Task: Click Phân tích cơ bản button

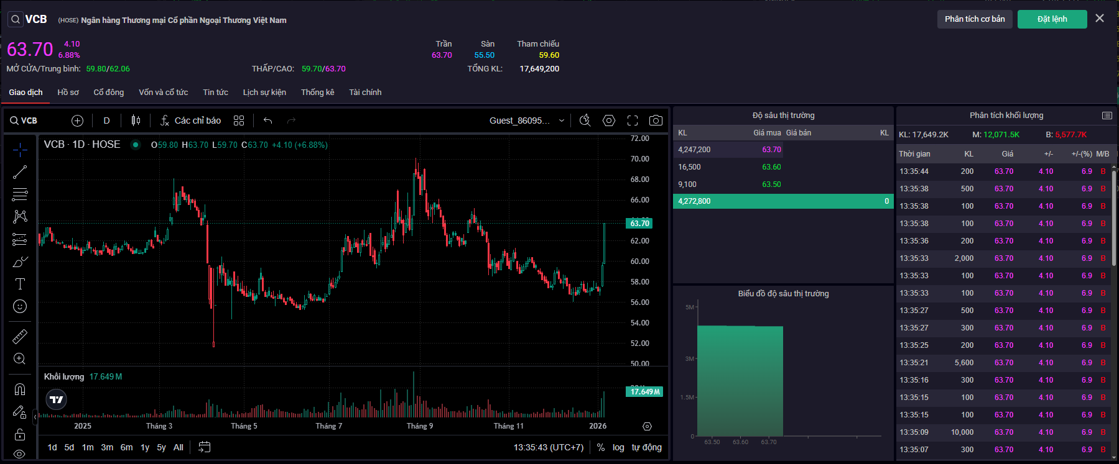Action: (975, 19)
